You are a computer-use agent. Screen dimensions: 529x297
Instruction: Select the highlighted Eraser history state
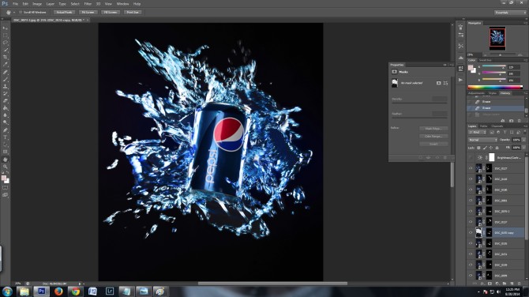496,108
